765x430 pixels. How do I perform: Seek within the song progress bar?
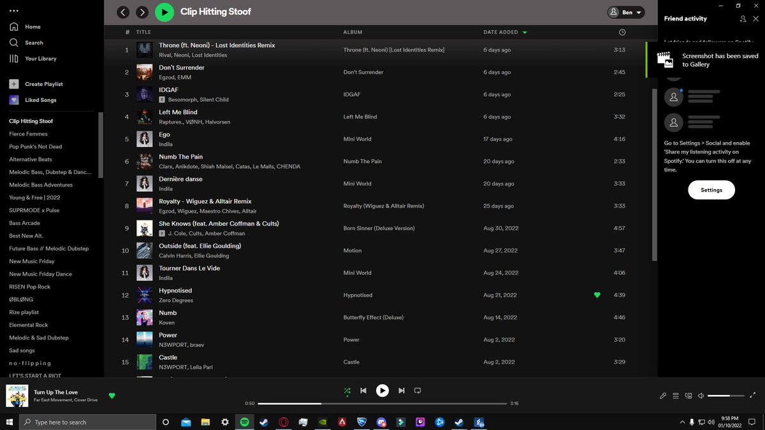pos(382,403)
